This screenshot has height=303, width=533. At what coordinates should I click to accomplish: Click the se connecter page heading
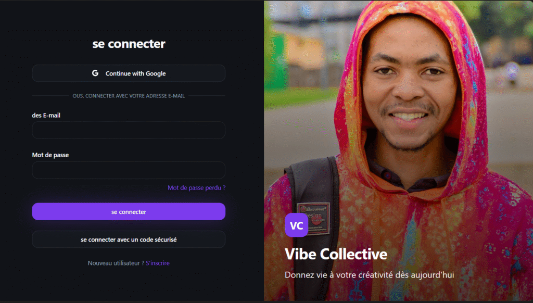[x=129, y=44]
